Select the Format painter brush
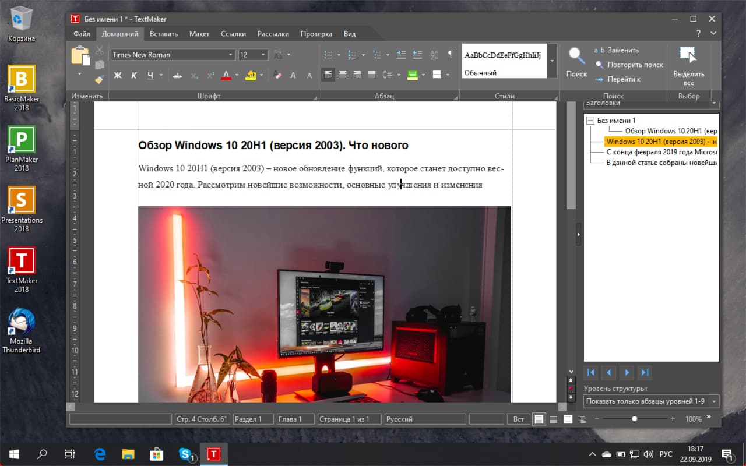 coord(100,79)
